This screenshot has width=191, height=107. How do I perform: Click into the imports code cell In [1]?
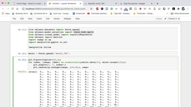[x=103, y=38]
